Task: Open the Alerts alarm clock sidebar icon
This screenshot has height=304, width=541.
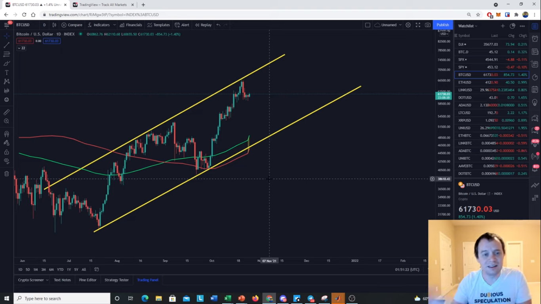Action: (535, 39)
